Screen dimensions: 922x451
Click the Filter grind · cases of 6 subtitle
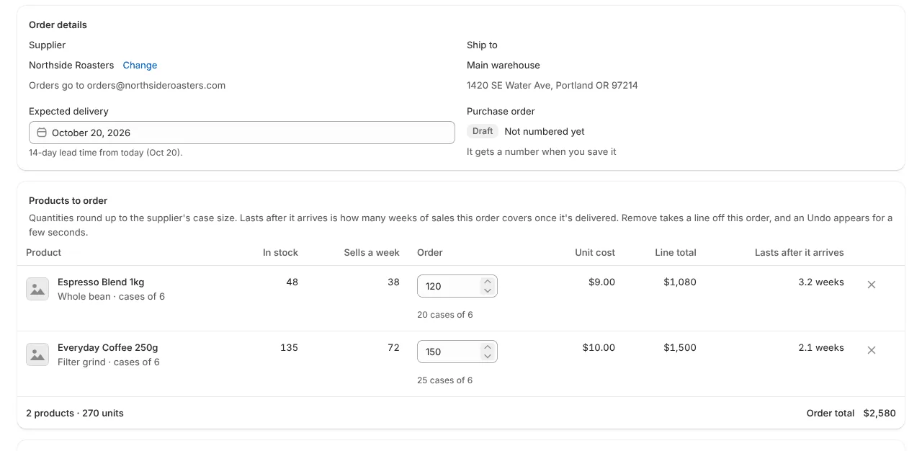(109, 362)
